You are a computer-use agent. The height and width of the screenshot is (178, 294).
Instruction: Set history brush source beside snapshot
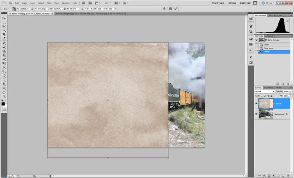tap(256, 40)
